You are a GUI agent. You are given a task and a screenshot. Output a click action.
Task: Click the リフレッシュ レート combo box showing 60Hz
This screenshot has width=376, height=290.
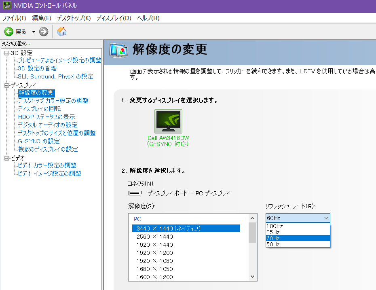click(298, 218)
